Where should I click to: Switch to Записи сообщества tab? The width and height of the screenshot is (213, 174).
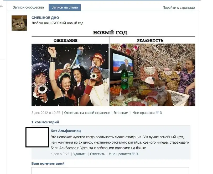28,7
